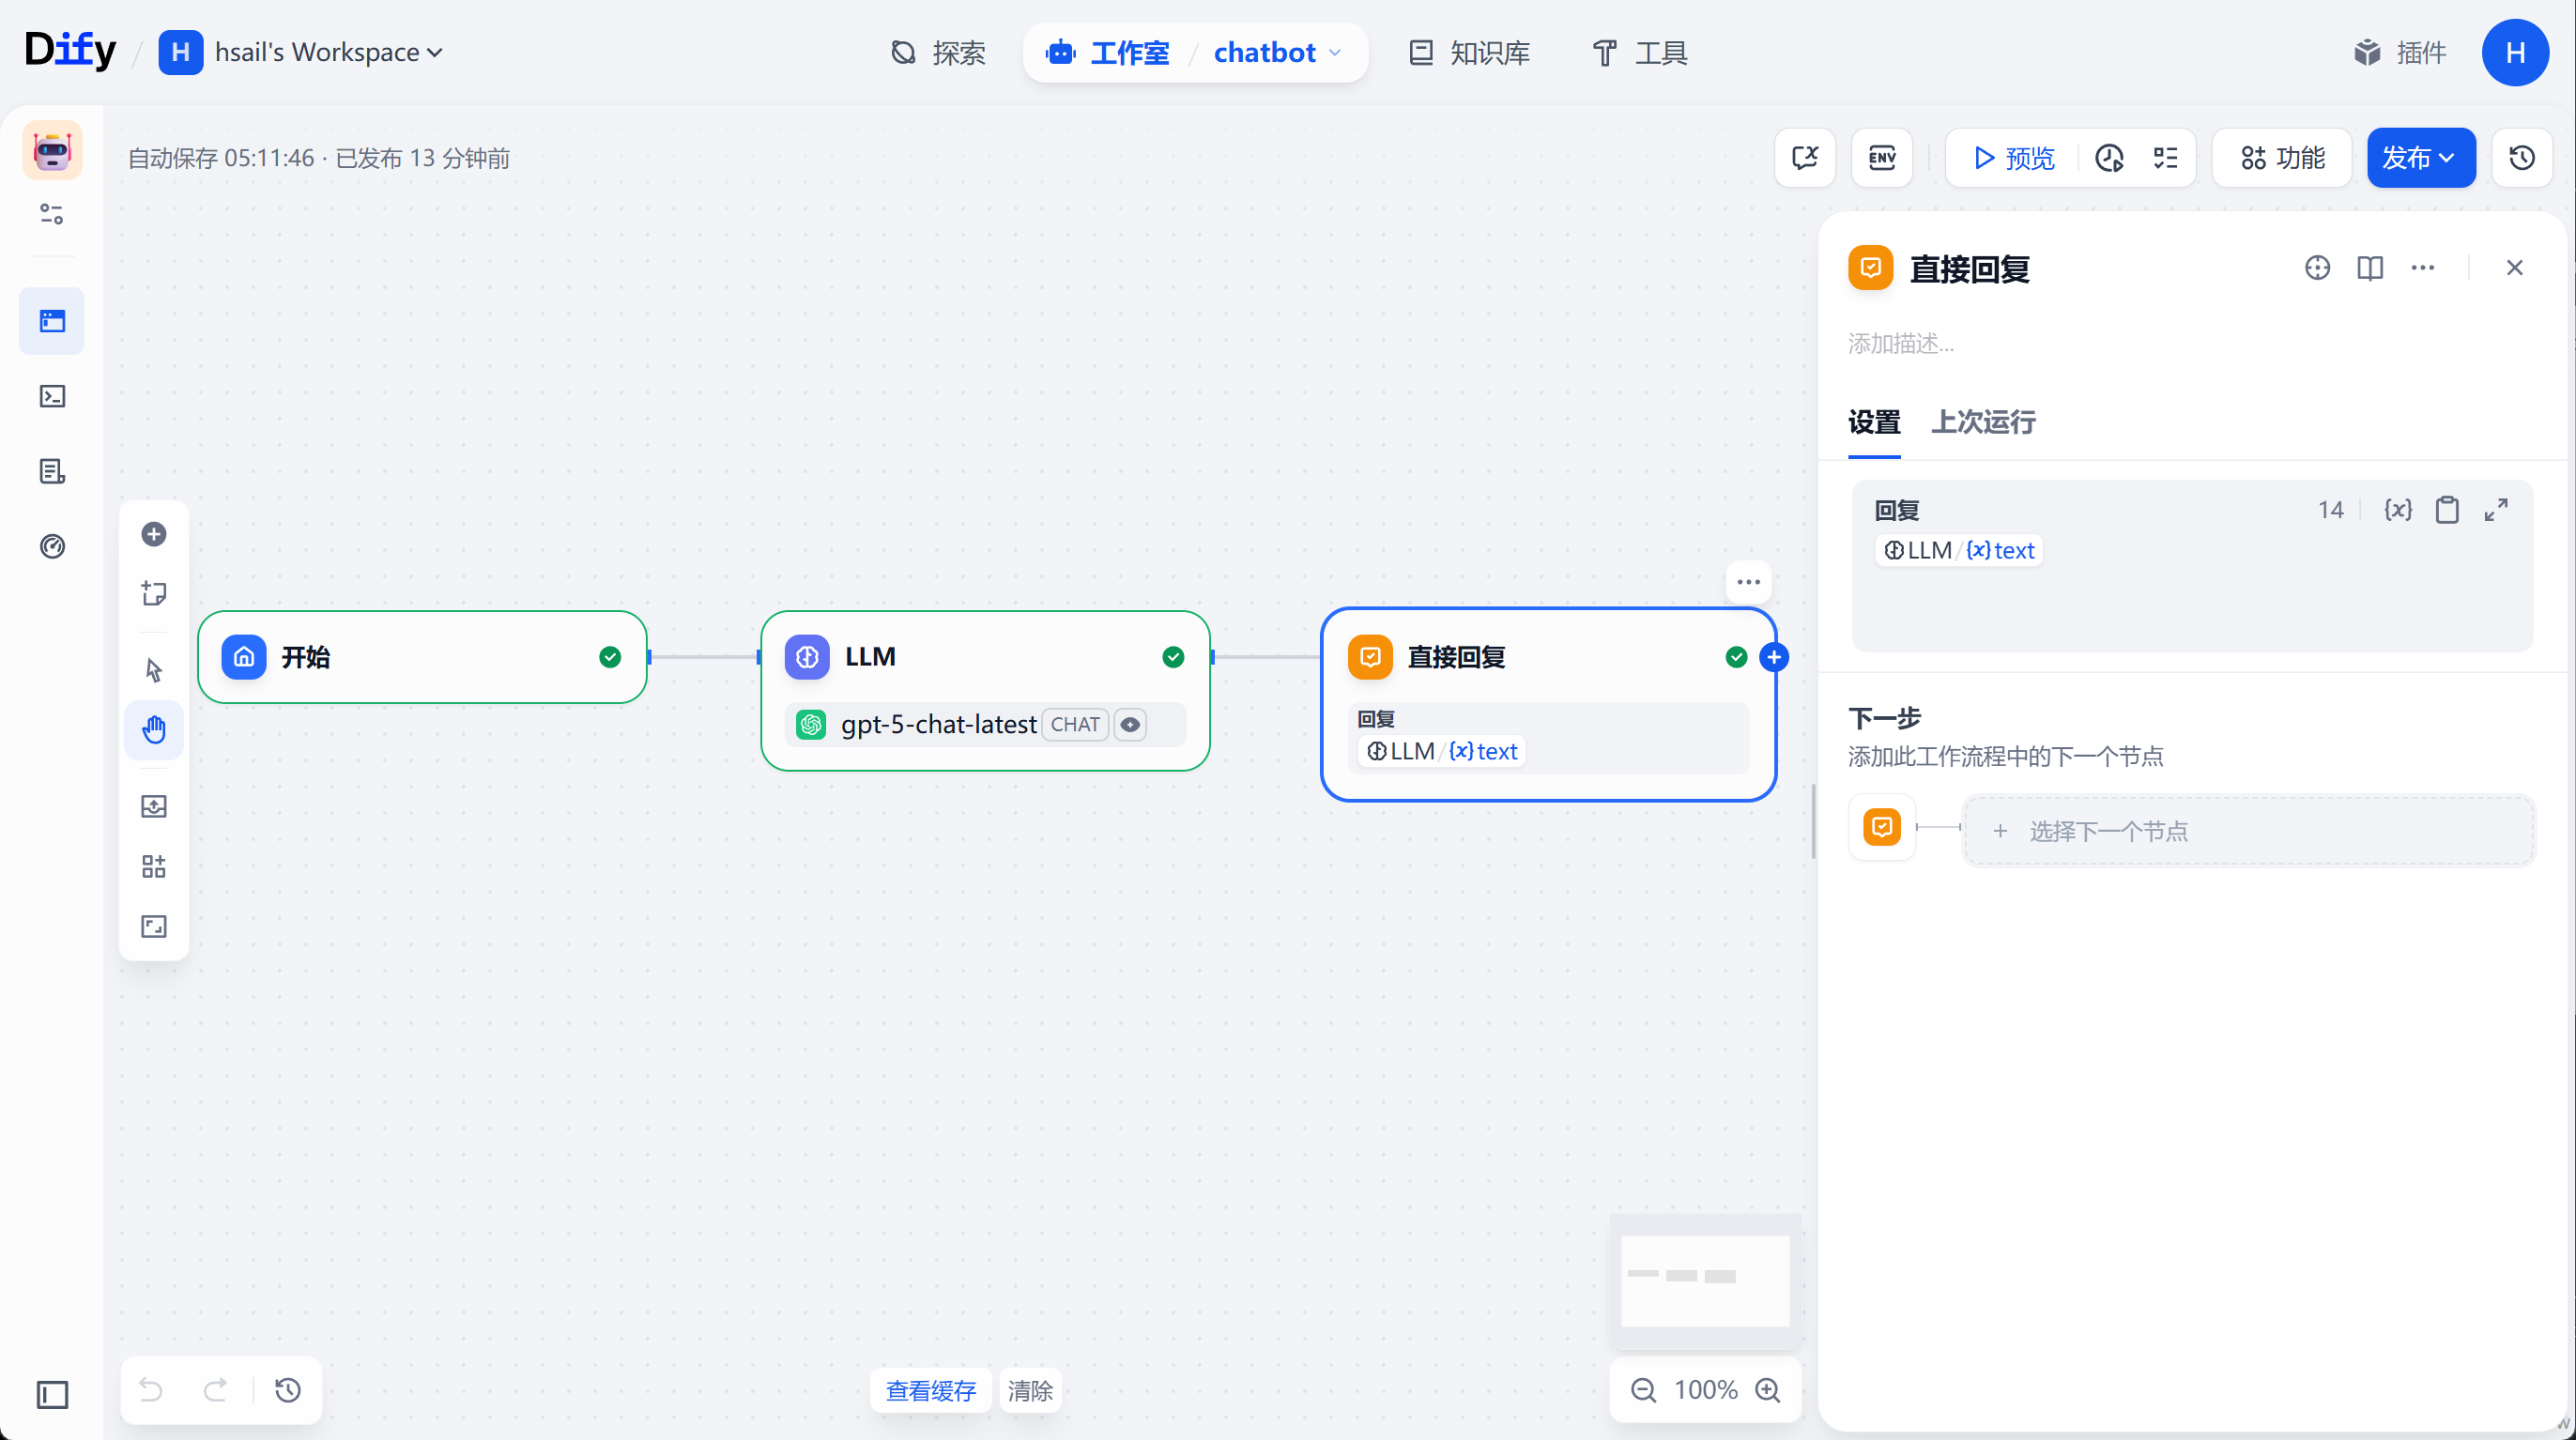Open the monitoring gauge sidebar icon
This screenshot has width=2576, height=1440.
52,546
